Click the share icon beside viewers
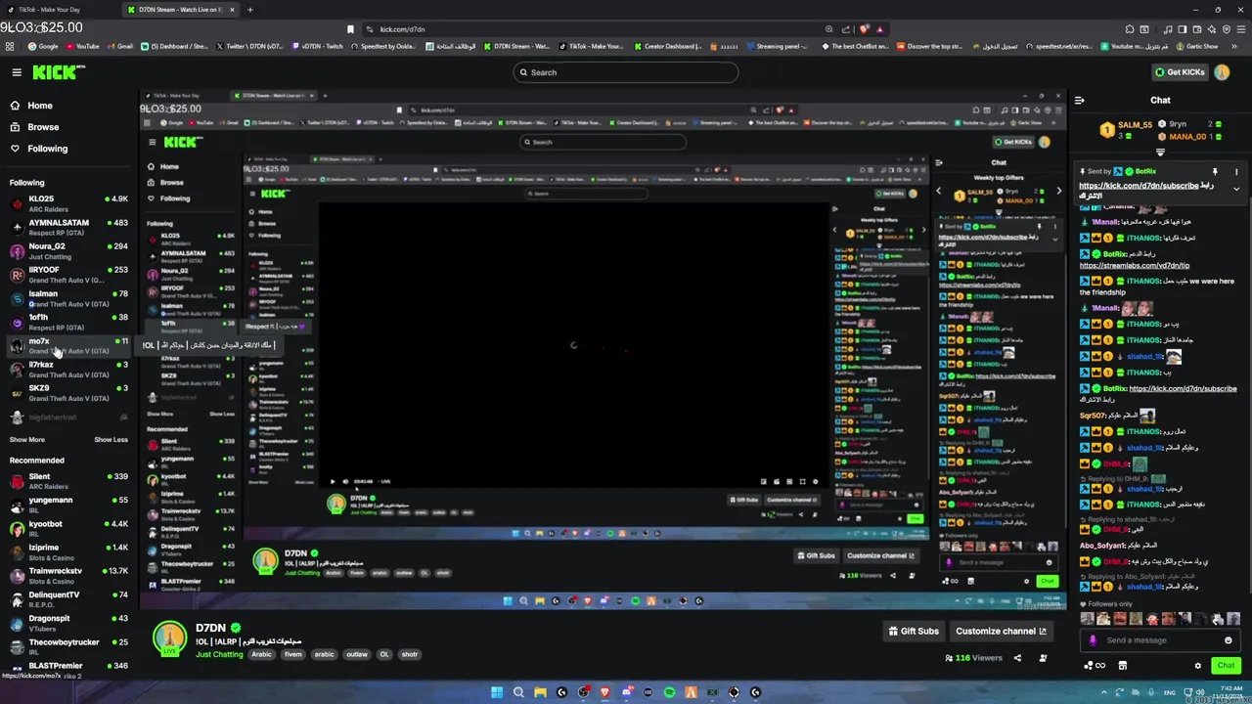 (1017, 658)
